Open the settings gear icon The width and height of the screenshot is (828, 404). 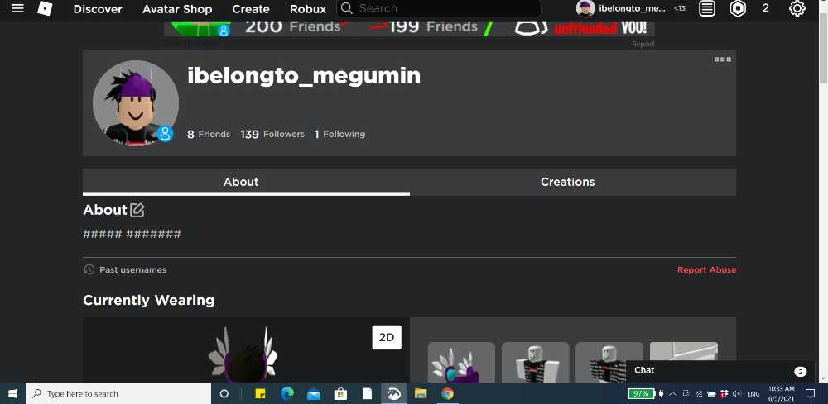tap(797, 8)
